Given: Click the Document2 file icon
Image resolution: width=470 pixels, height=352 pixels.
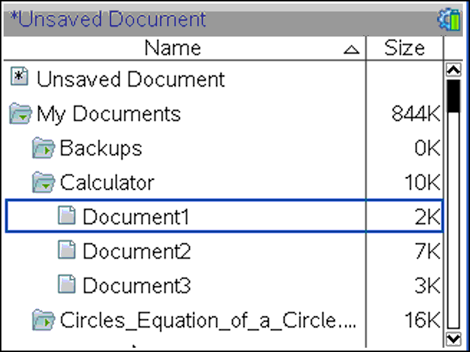Looking at the screenshot, I should [67, 249].
